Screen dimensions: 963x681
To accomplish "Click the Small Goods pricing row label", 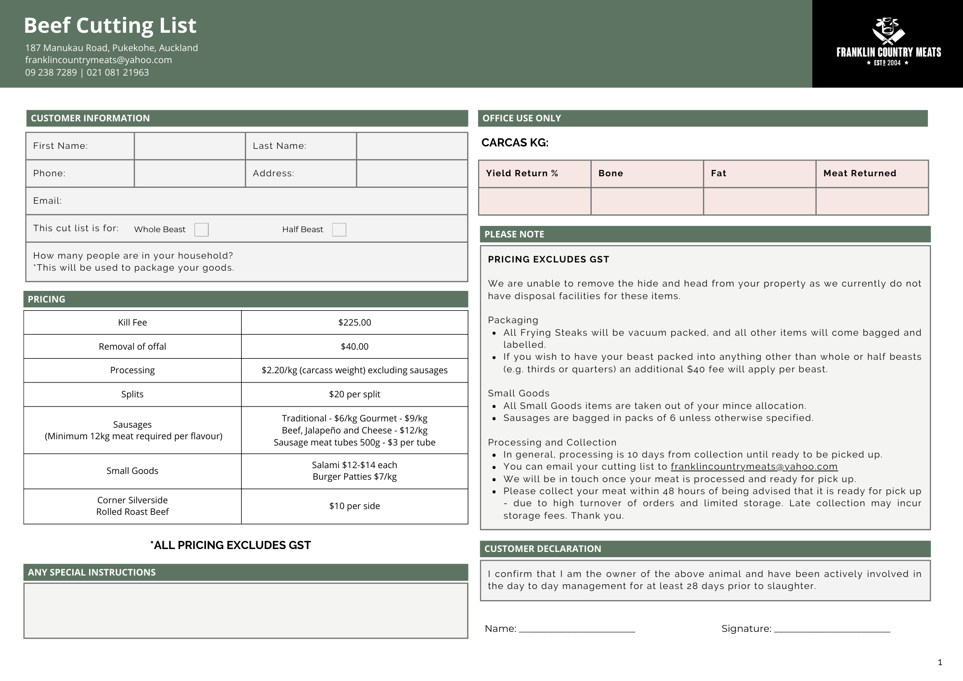I will 132,471.
